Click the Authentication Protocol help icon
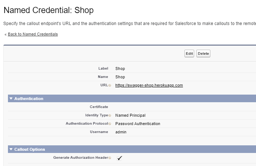The width and height of the screenshot is (256, 166). click(110, 124)
